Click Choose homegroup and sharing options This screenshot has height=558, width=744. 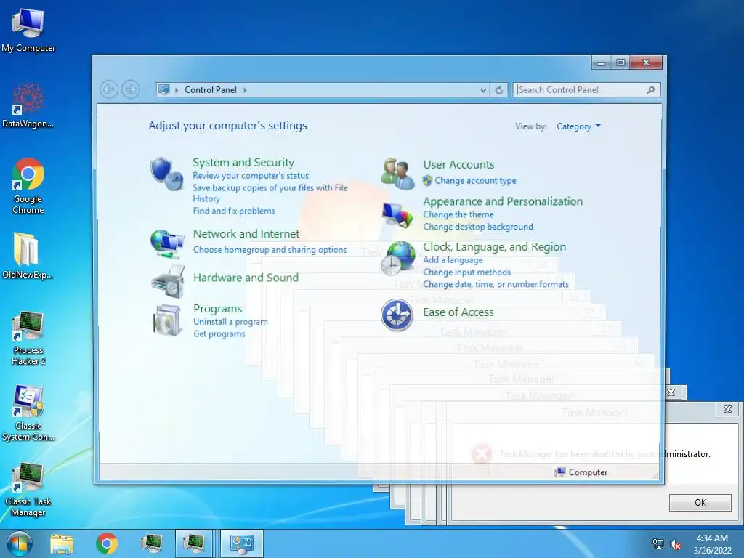(270, 250)
